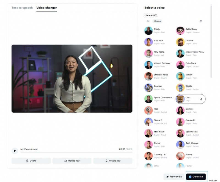Select the Gnome voice avatar
Viewport: 220px width, 182px height.
pos(180,42)
